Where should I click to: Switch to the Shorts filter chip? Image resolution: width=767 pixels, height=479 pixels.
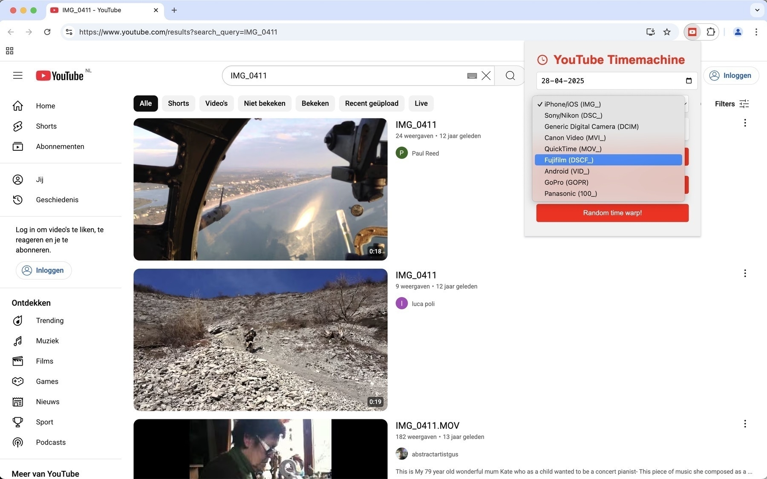178,103
